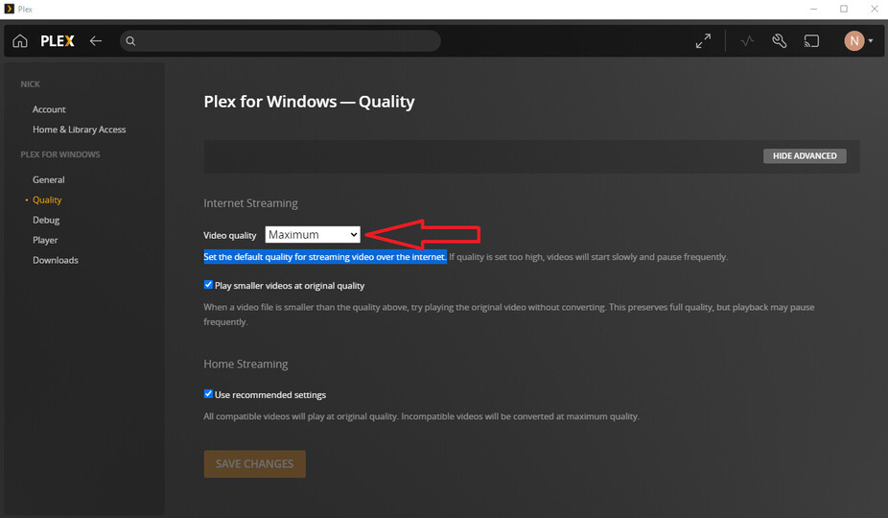Click the 'Video quality' label
Image resolution: width=888 pixels, height=518 pixels.
[230, 235]
